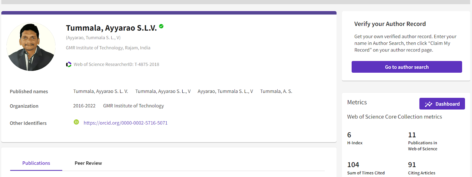Click the Published names label
The width and height of the screenshot is (472, 177).
coord(29,91)
